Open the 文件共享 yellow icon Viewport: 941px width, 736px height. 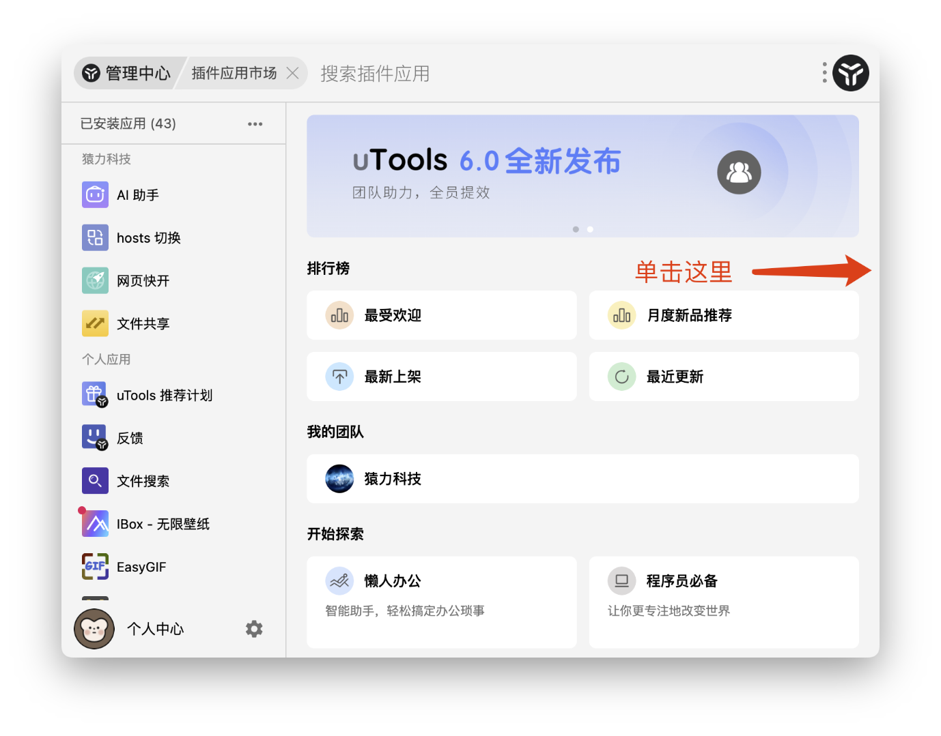click(95, 324)
